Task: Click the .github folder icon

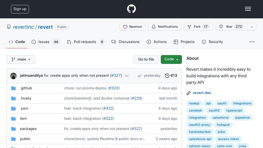Action: (13, 88)
